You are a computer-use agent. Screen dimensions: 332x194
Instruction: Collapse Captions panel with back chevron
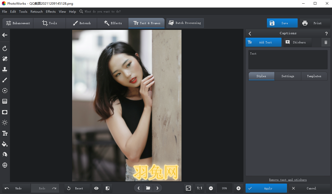tap(250, 34)
